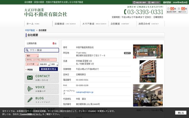The width and height of the screenshot is (189, 118).
Task: Expand the 種別 dropdown
Action: pos(32,56)
